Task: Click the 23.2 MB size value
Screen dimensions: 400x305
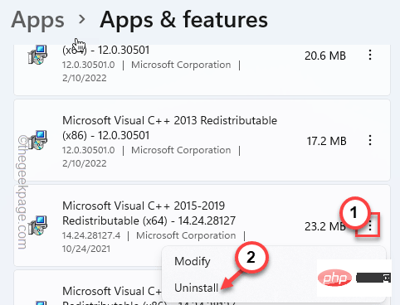Action: (x=325, y=226)
